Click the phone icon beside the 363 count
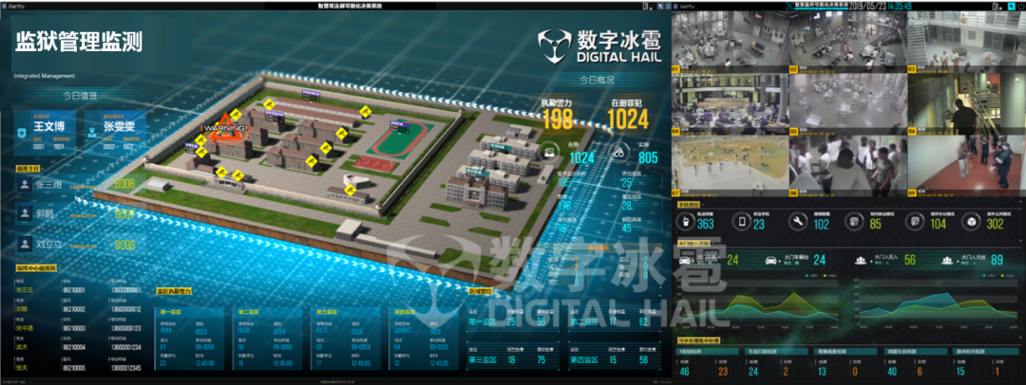The width and height of the screenshot is (1026, 385). (x=685, y=222)
